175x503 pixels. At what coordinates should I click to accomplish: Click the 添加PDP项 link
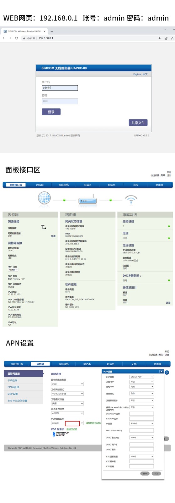(72, 429)
